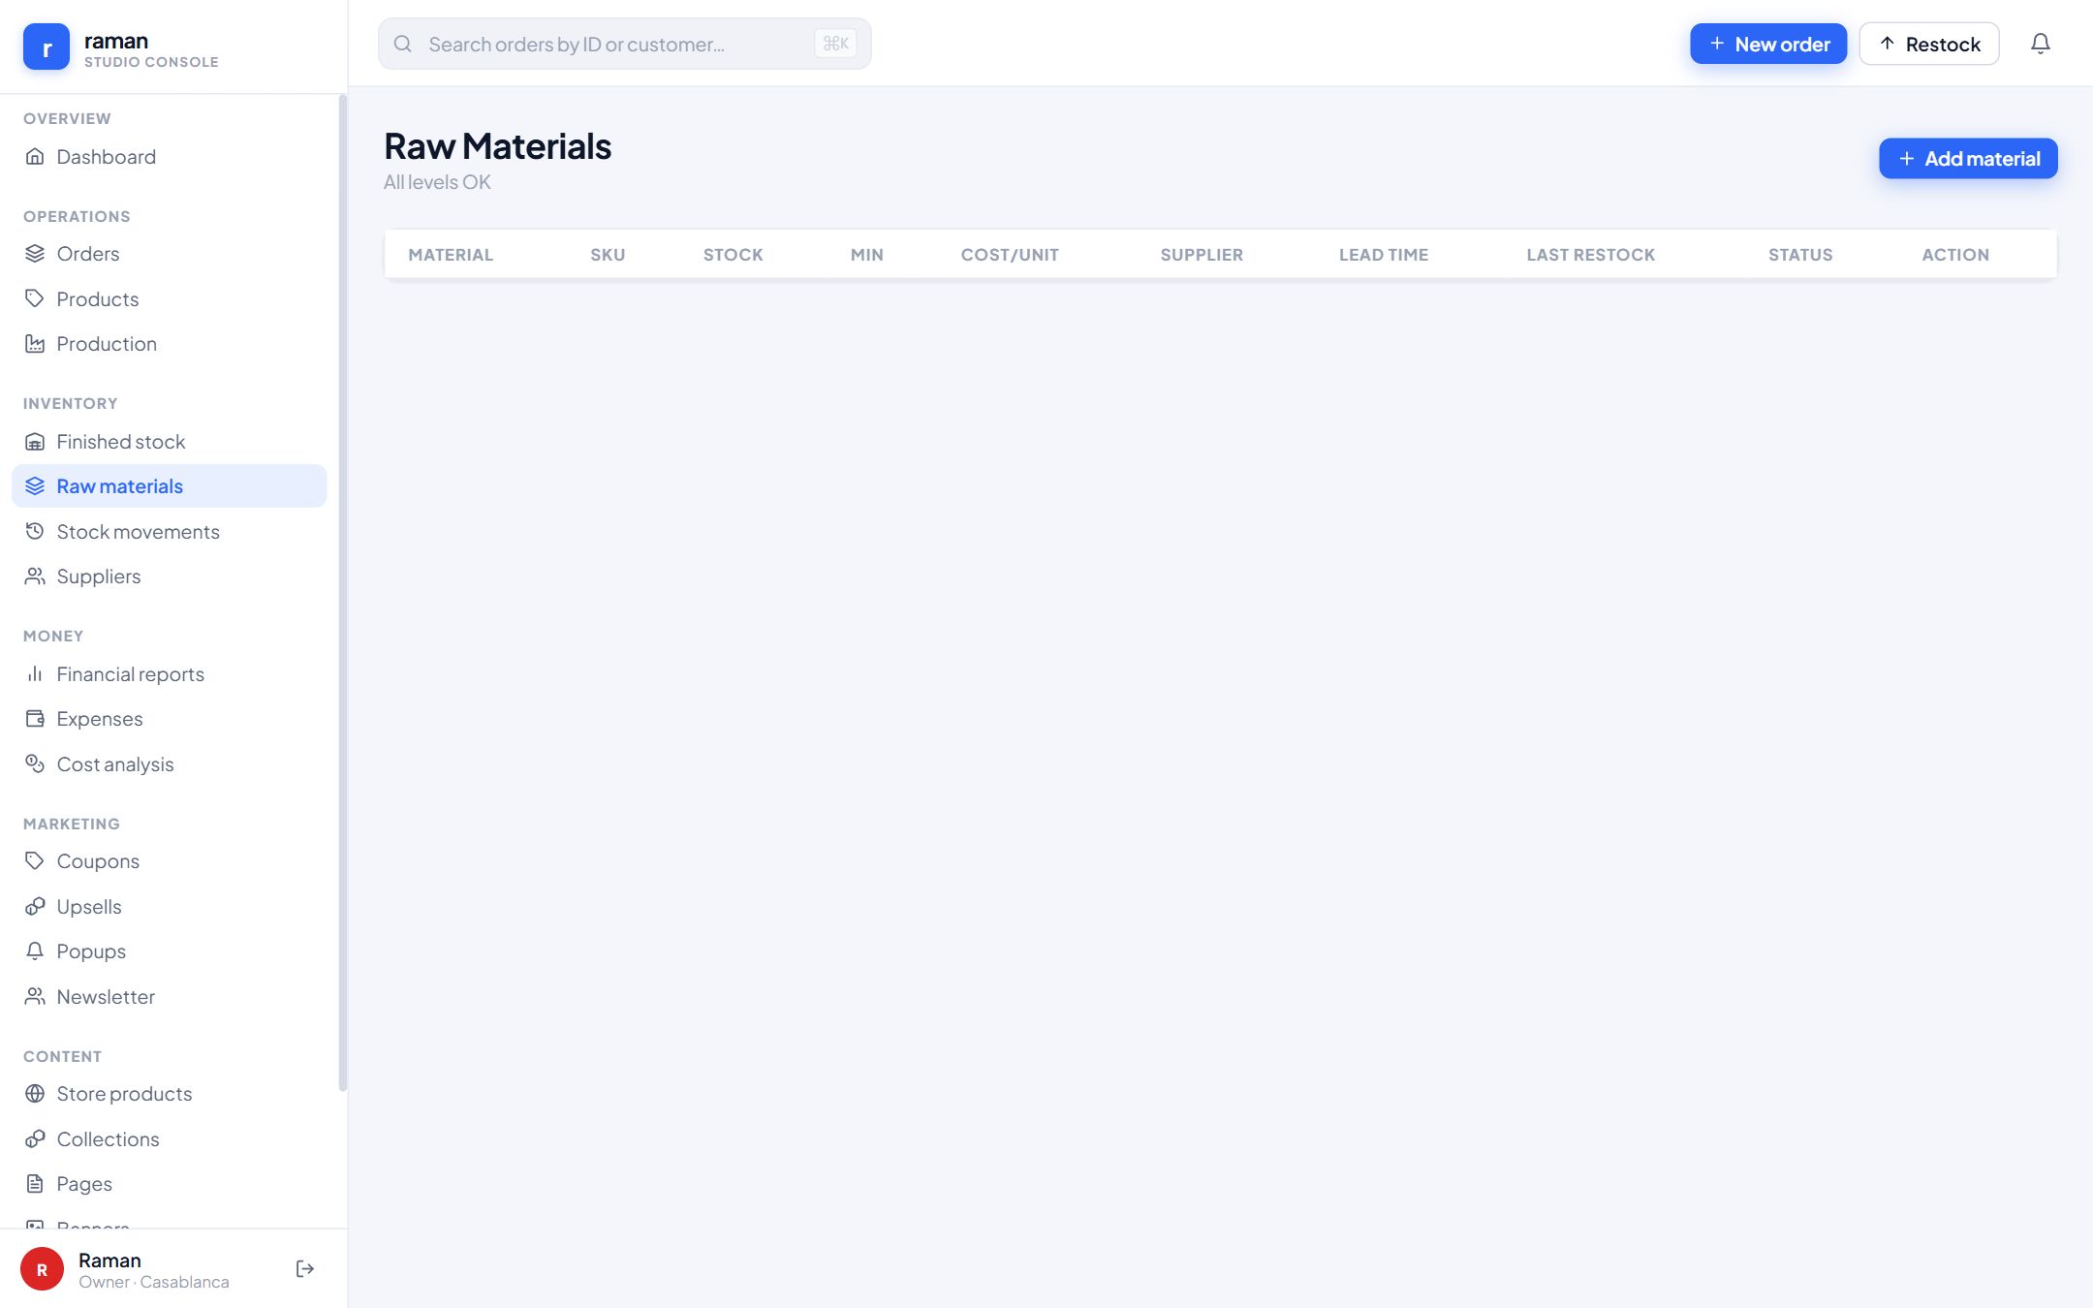Go to Orders in sidebar
This screenshot has height=1308, width=2093.
click(x=169, y=253)
